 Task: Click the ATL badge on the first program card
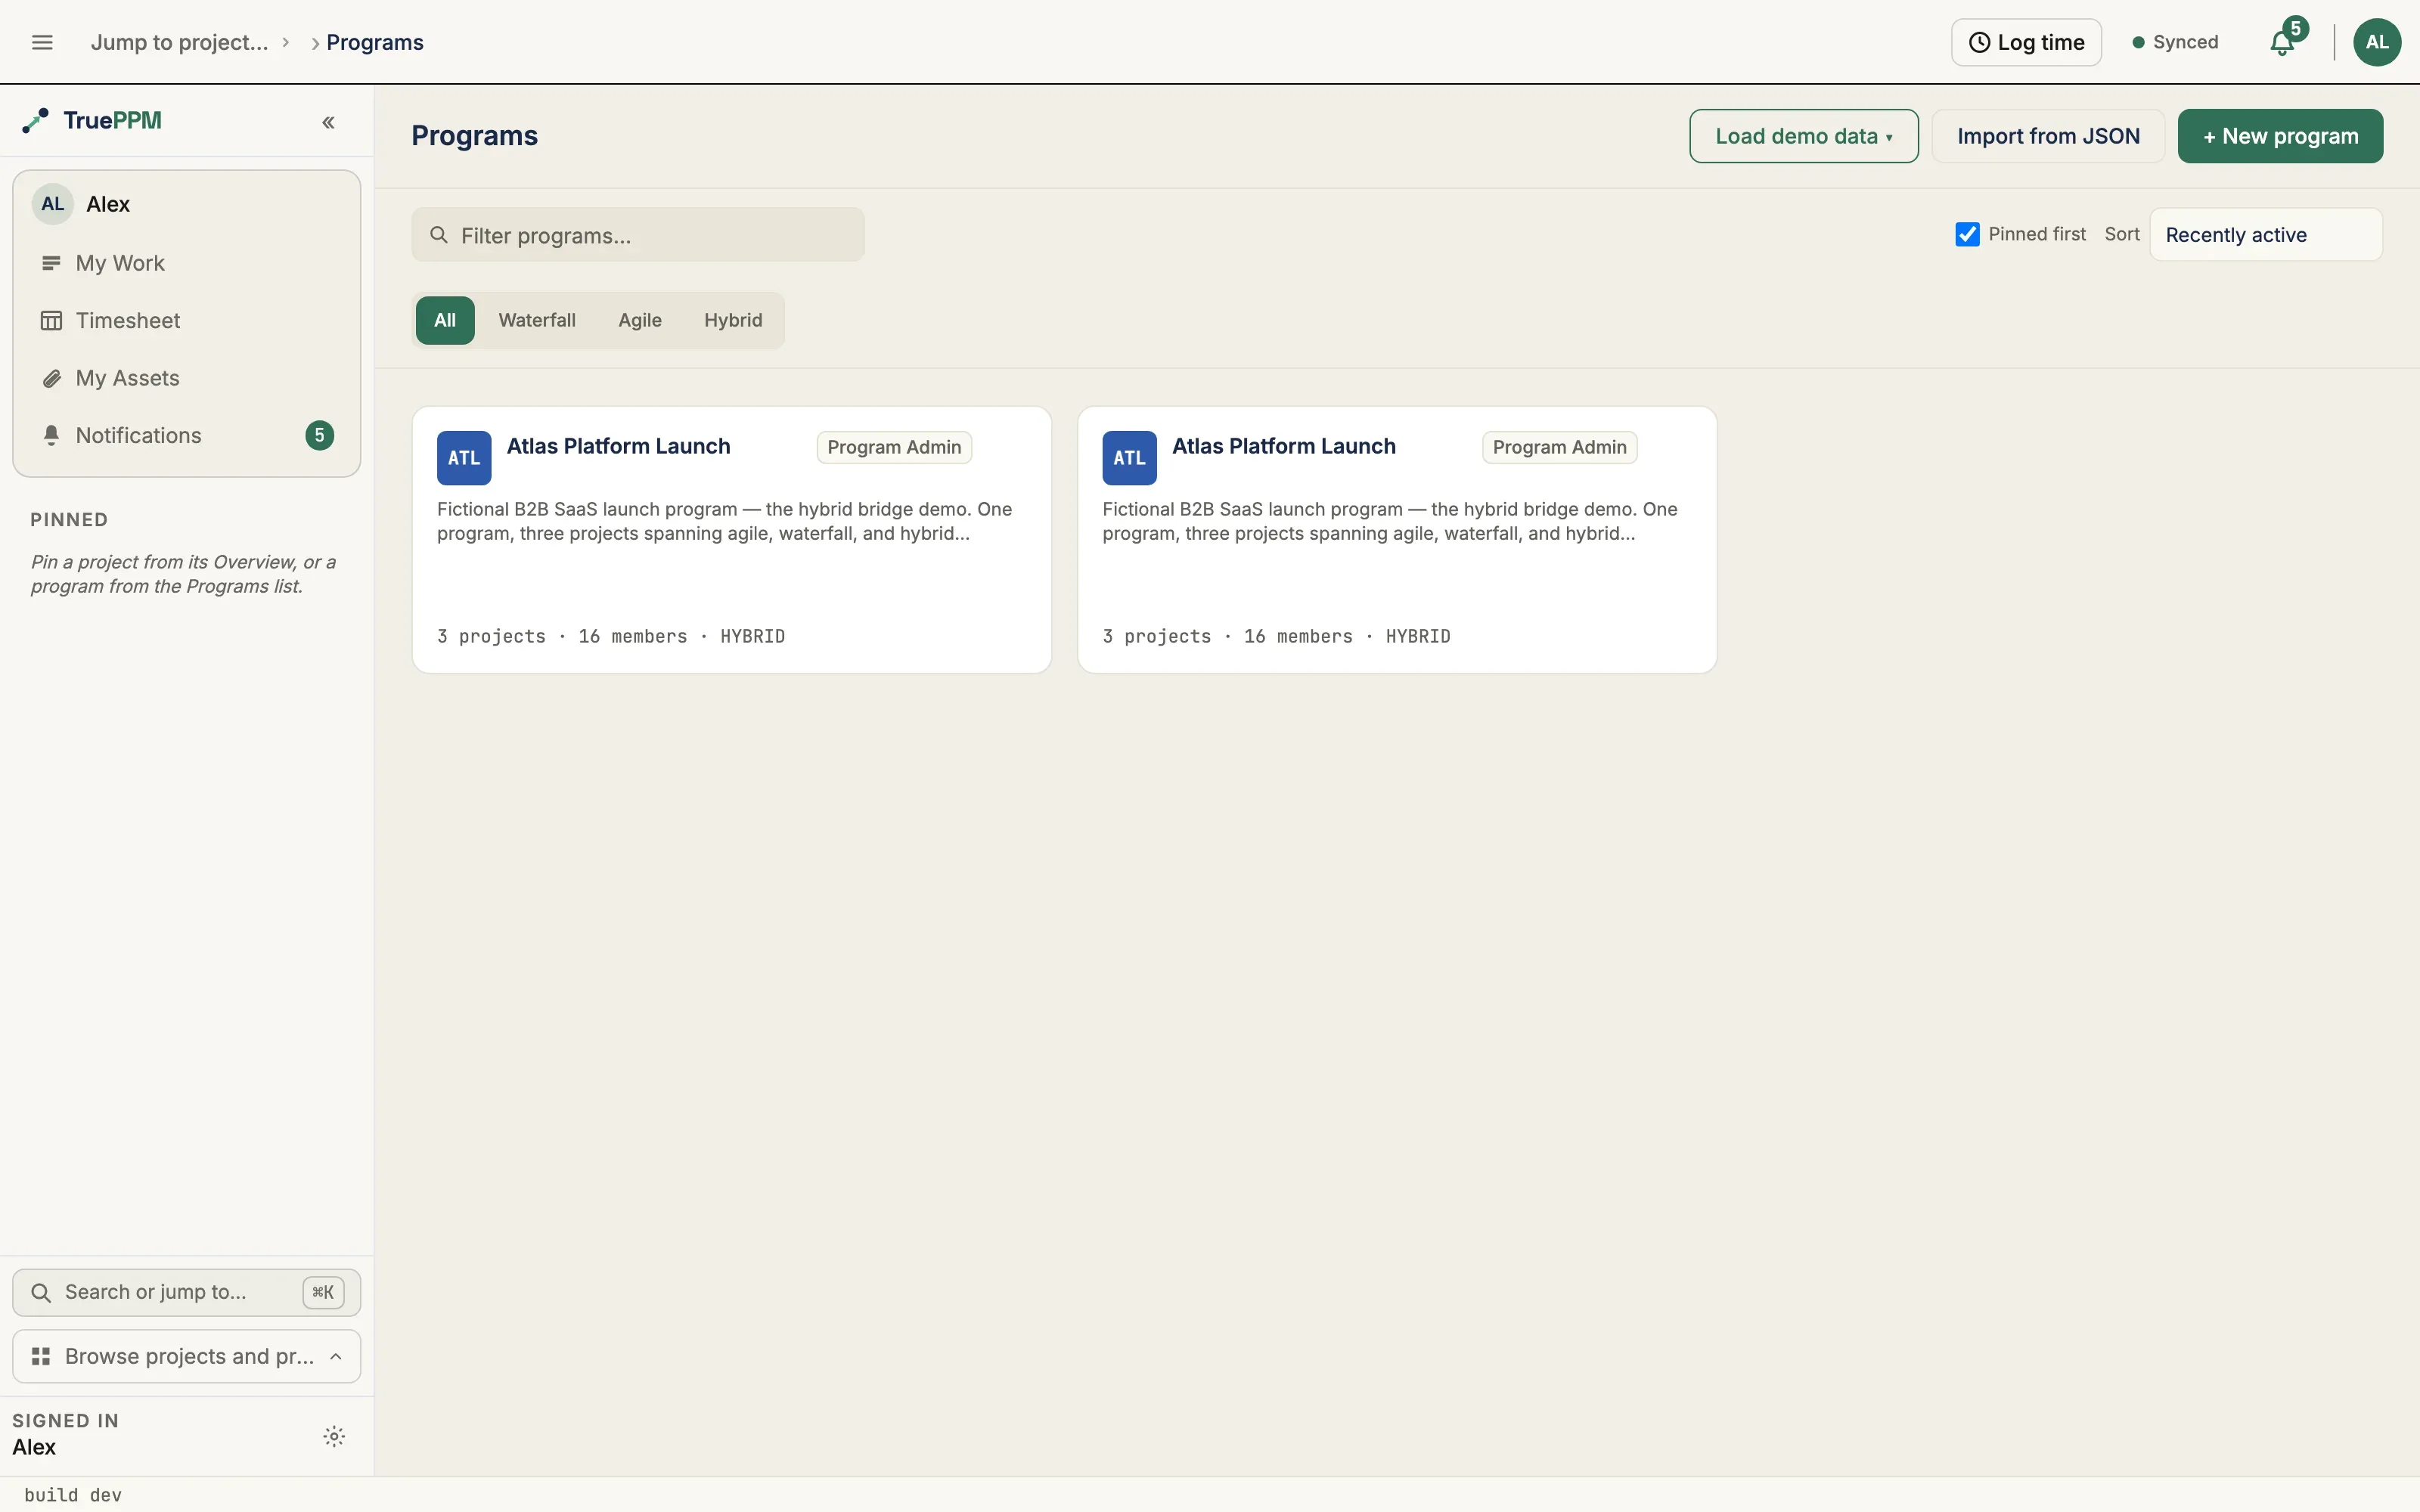[464, 458]
